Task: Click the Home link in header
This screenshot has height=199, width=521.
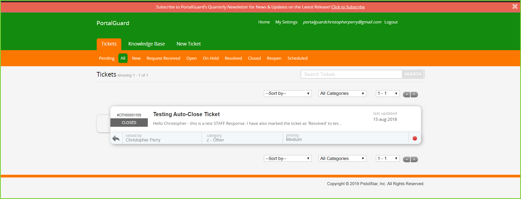Action: coord(264,22)
